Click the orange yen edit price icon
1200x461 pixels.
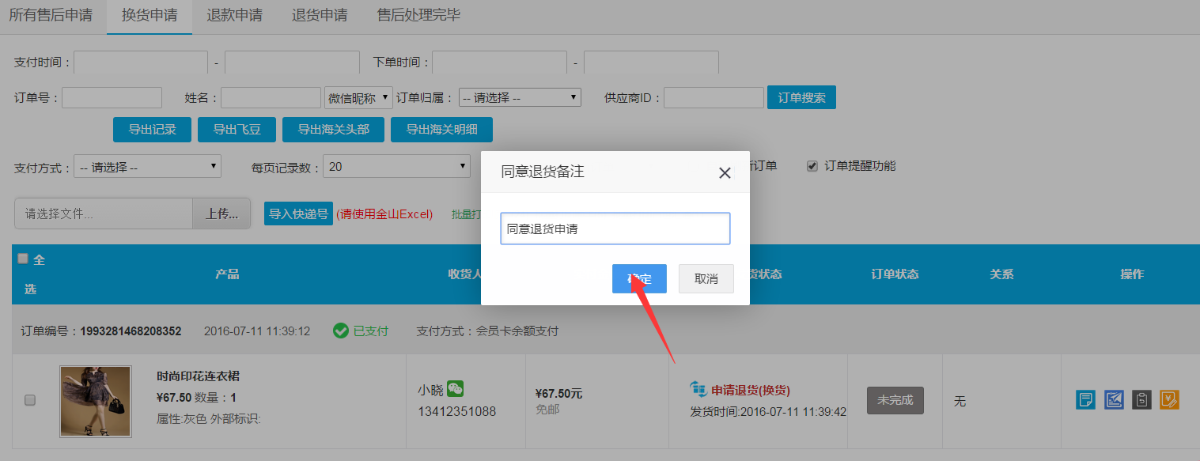[1169, 400]
